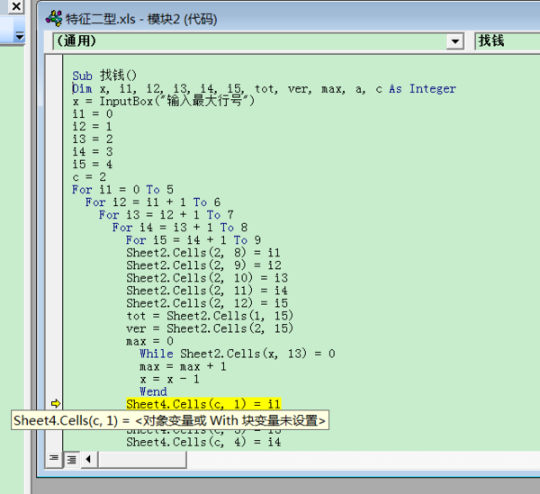
Task: Click the yellow execution arrow in the margin
Action: (55, 404)
